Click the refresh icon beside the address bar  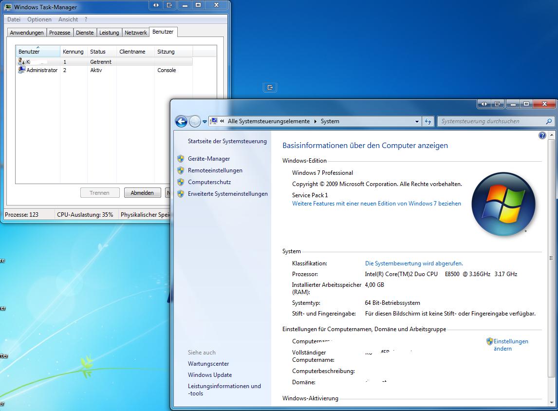click(428, 121)
